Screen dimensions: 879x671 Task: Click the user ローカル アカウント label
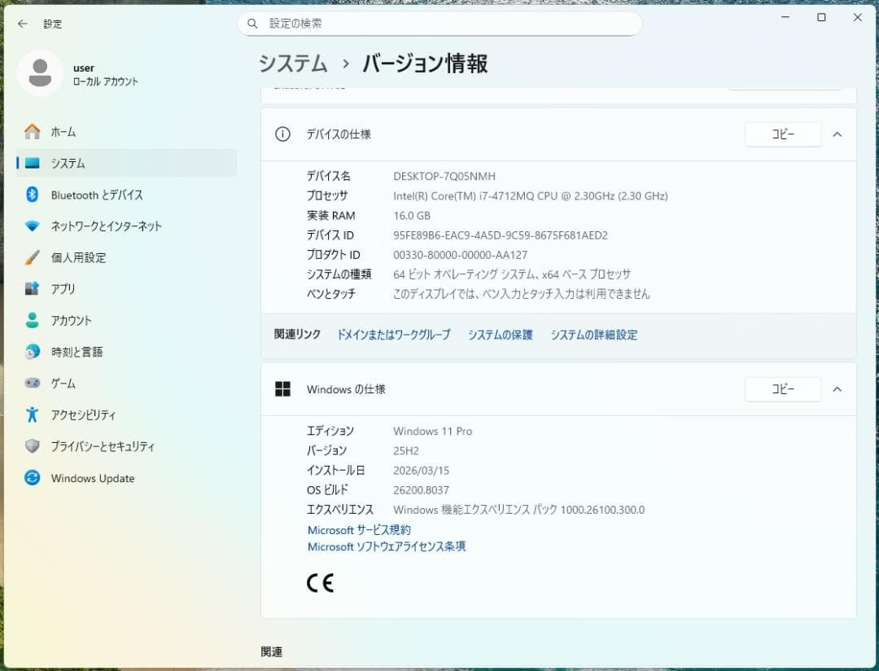pos(105,81)
